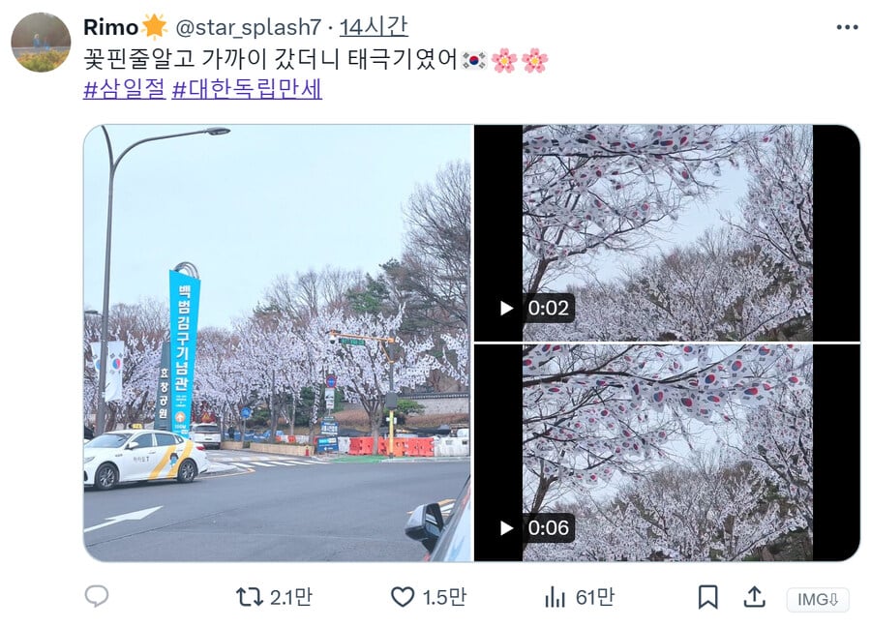Open the street photo with blue banner
This screenshot has width=871, height=627.
[x=278, y=343]
